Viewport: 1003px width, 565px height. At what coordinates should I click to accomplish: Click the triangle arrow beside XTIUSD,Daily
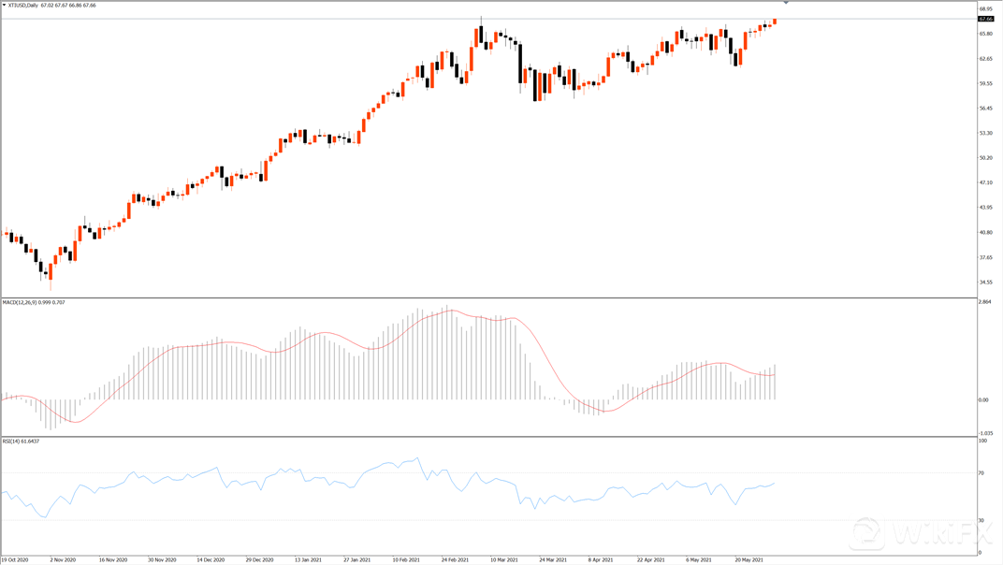pos(4,5)
